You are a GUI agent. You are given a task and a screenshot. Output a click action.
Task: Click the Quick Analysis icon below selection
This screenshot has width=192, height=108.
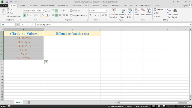[x=46, y=62]
